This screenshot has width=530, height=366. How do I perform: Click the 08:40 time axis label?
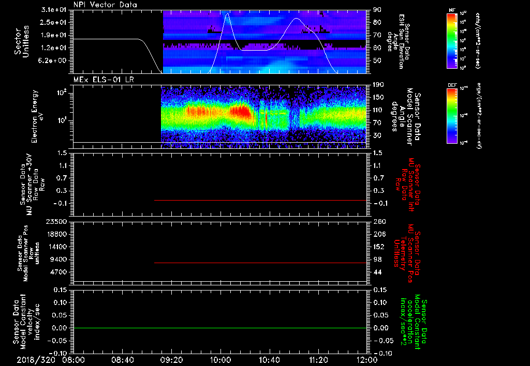tap(122, 360)
